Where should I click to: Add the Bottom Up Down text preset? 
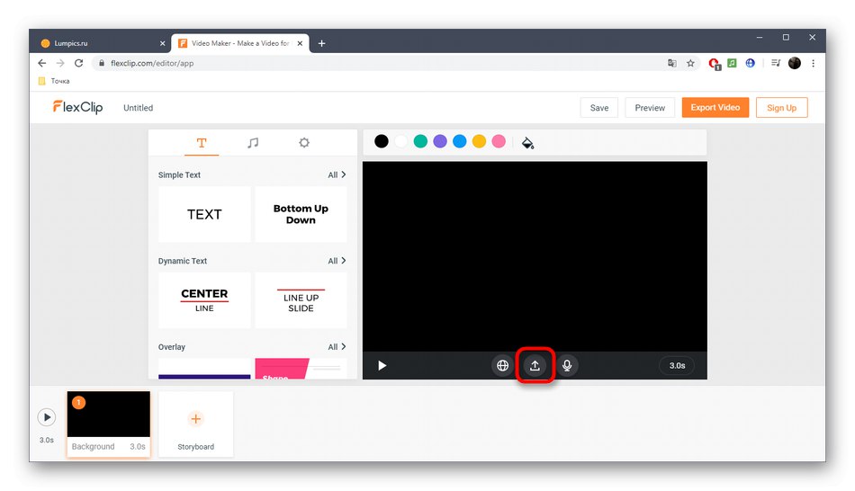pyautogui.click(x=301, y=214)
